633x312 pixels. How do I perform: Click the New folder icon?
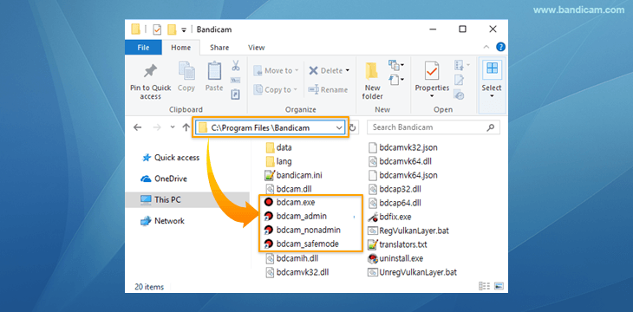(x=372, y=72)
